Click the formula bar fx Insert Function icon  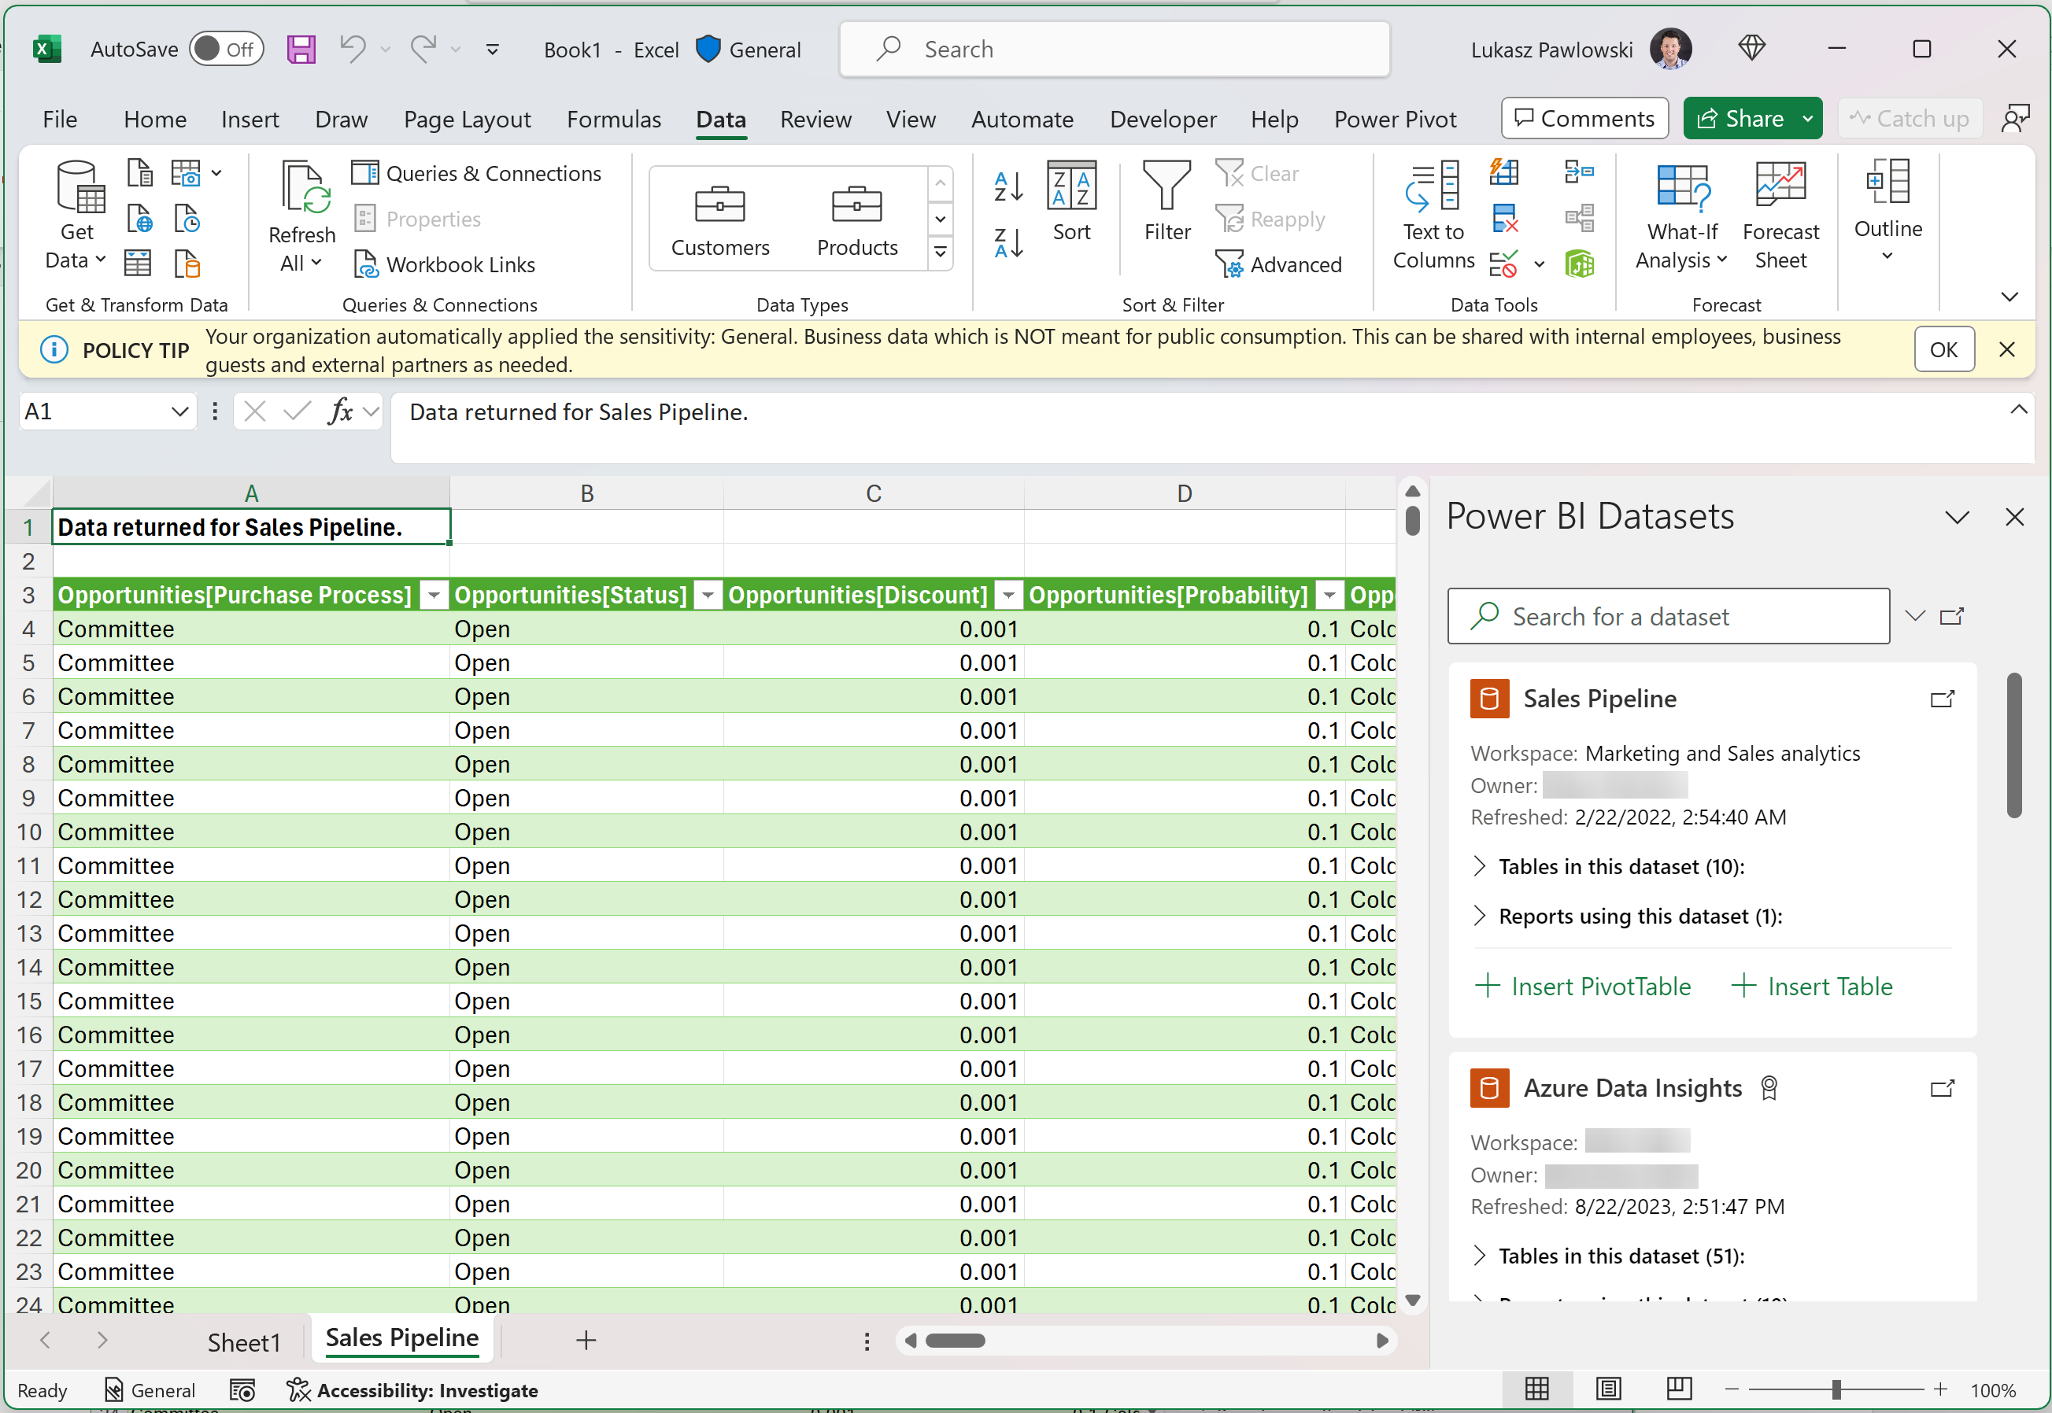click(x=341, y=411)
